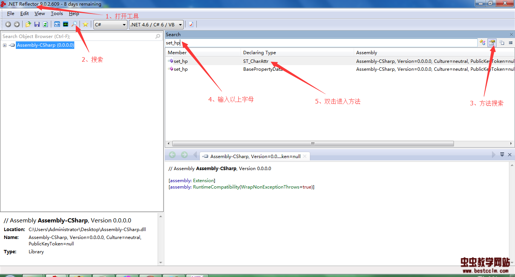Viewport: 515px width, 277px height.
Task: Click down arrow of details panel scrollbar
Action: (161, 263)
